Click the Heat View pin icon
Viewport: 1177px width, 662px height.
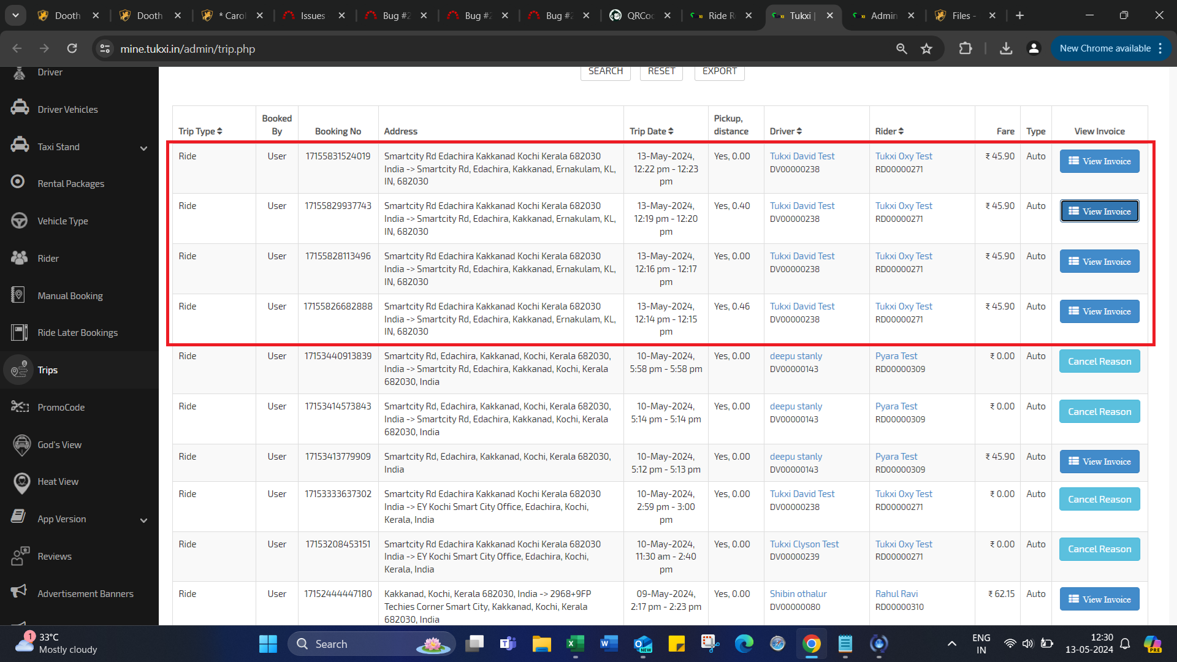[21, 482]
